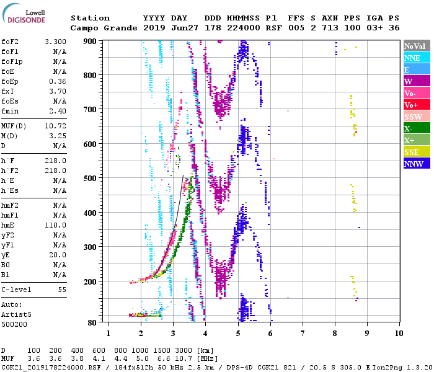
Task: Click the foEp value 0.36
Action: tap(58, 81)
